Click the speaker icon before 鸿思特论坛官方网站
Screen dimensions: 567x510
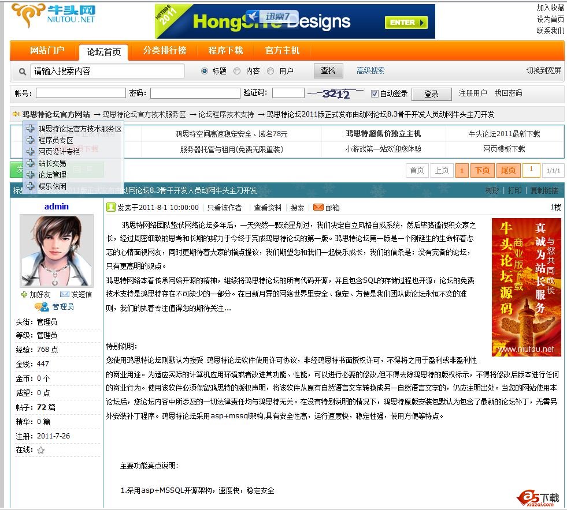(16, 114)
